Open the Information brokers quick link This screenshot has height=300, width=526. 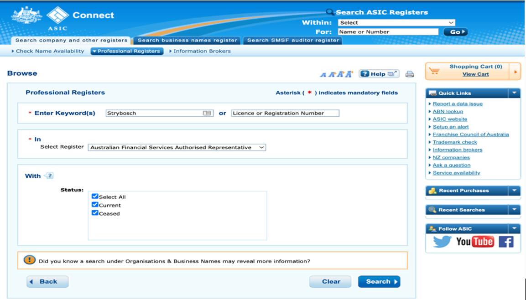pos(457,150)
